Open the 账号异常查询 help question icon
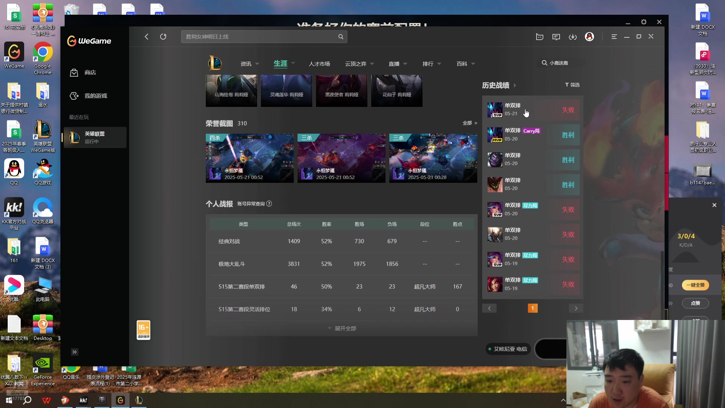The width and height of the screenshot is (725, 408). point(269,204)
